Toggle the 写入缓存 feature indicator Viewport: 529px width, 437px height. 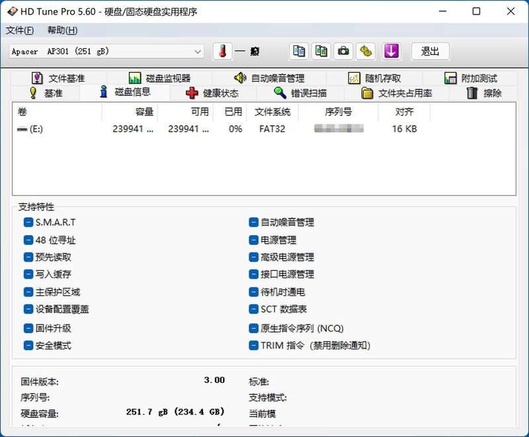coord(28,275)
